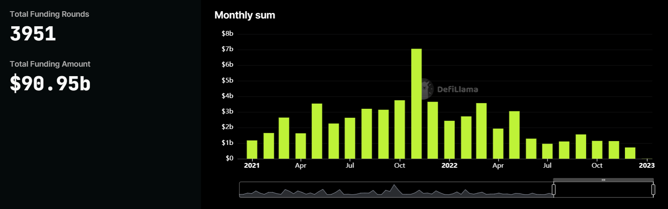Viewport: 668px width, 209px height.
Task: Select the April 2022 bar
Action: (498, 144)
